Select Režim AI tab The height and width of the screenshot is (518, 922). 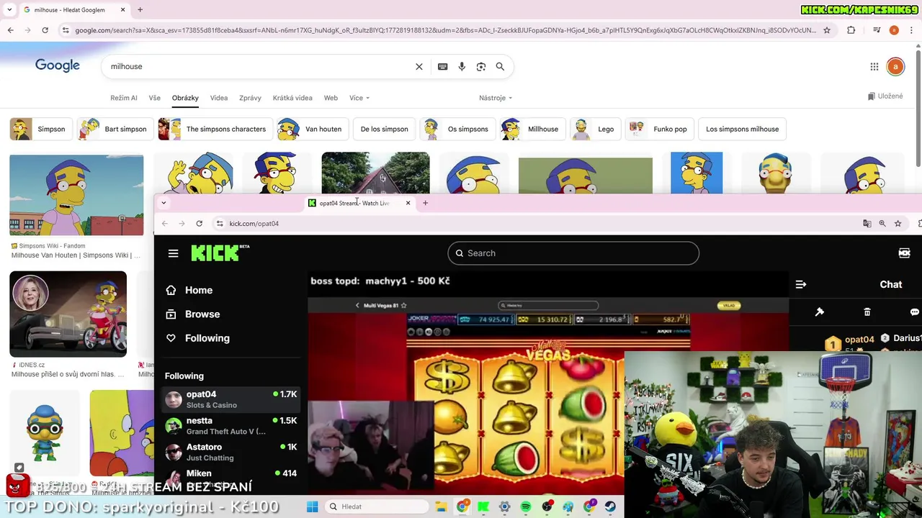124,98
